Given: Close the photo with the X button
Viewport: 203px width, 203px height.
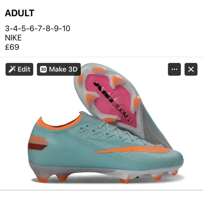Looking at the screenshot, I should click(x=191, y=69).
